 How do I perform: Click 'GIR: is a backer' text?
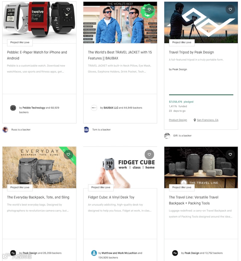(182, 136)
